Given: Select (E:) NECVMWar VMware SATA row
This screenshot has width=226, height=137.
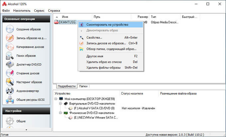Looking at the screenshot, I should [x=96, y=117].
